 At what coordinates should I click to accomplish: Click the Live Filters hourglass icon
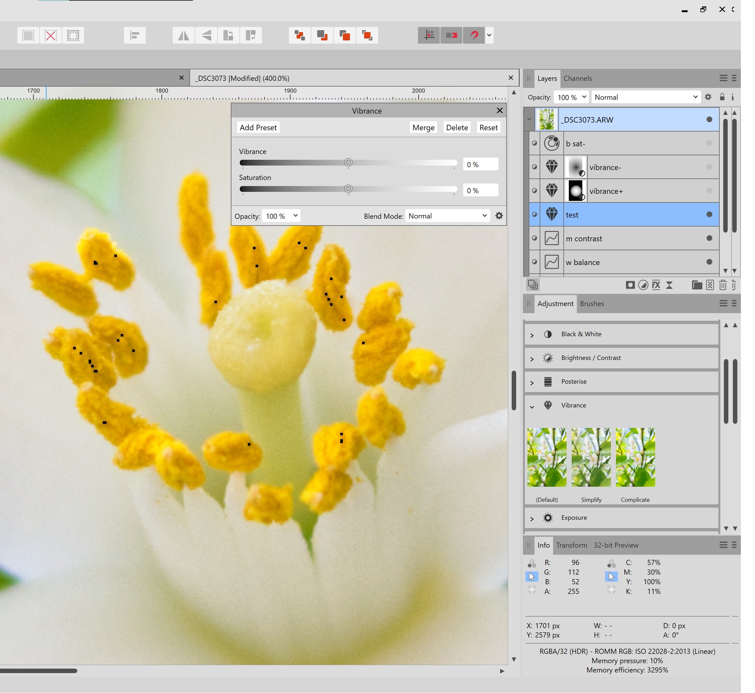tap(669, 285)
